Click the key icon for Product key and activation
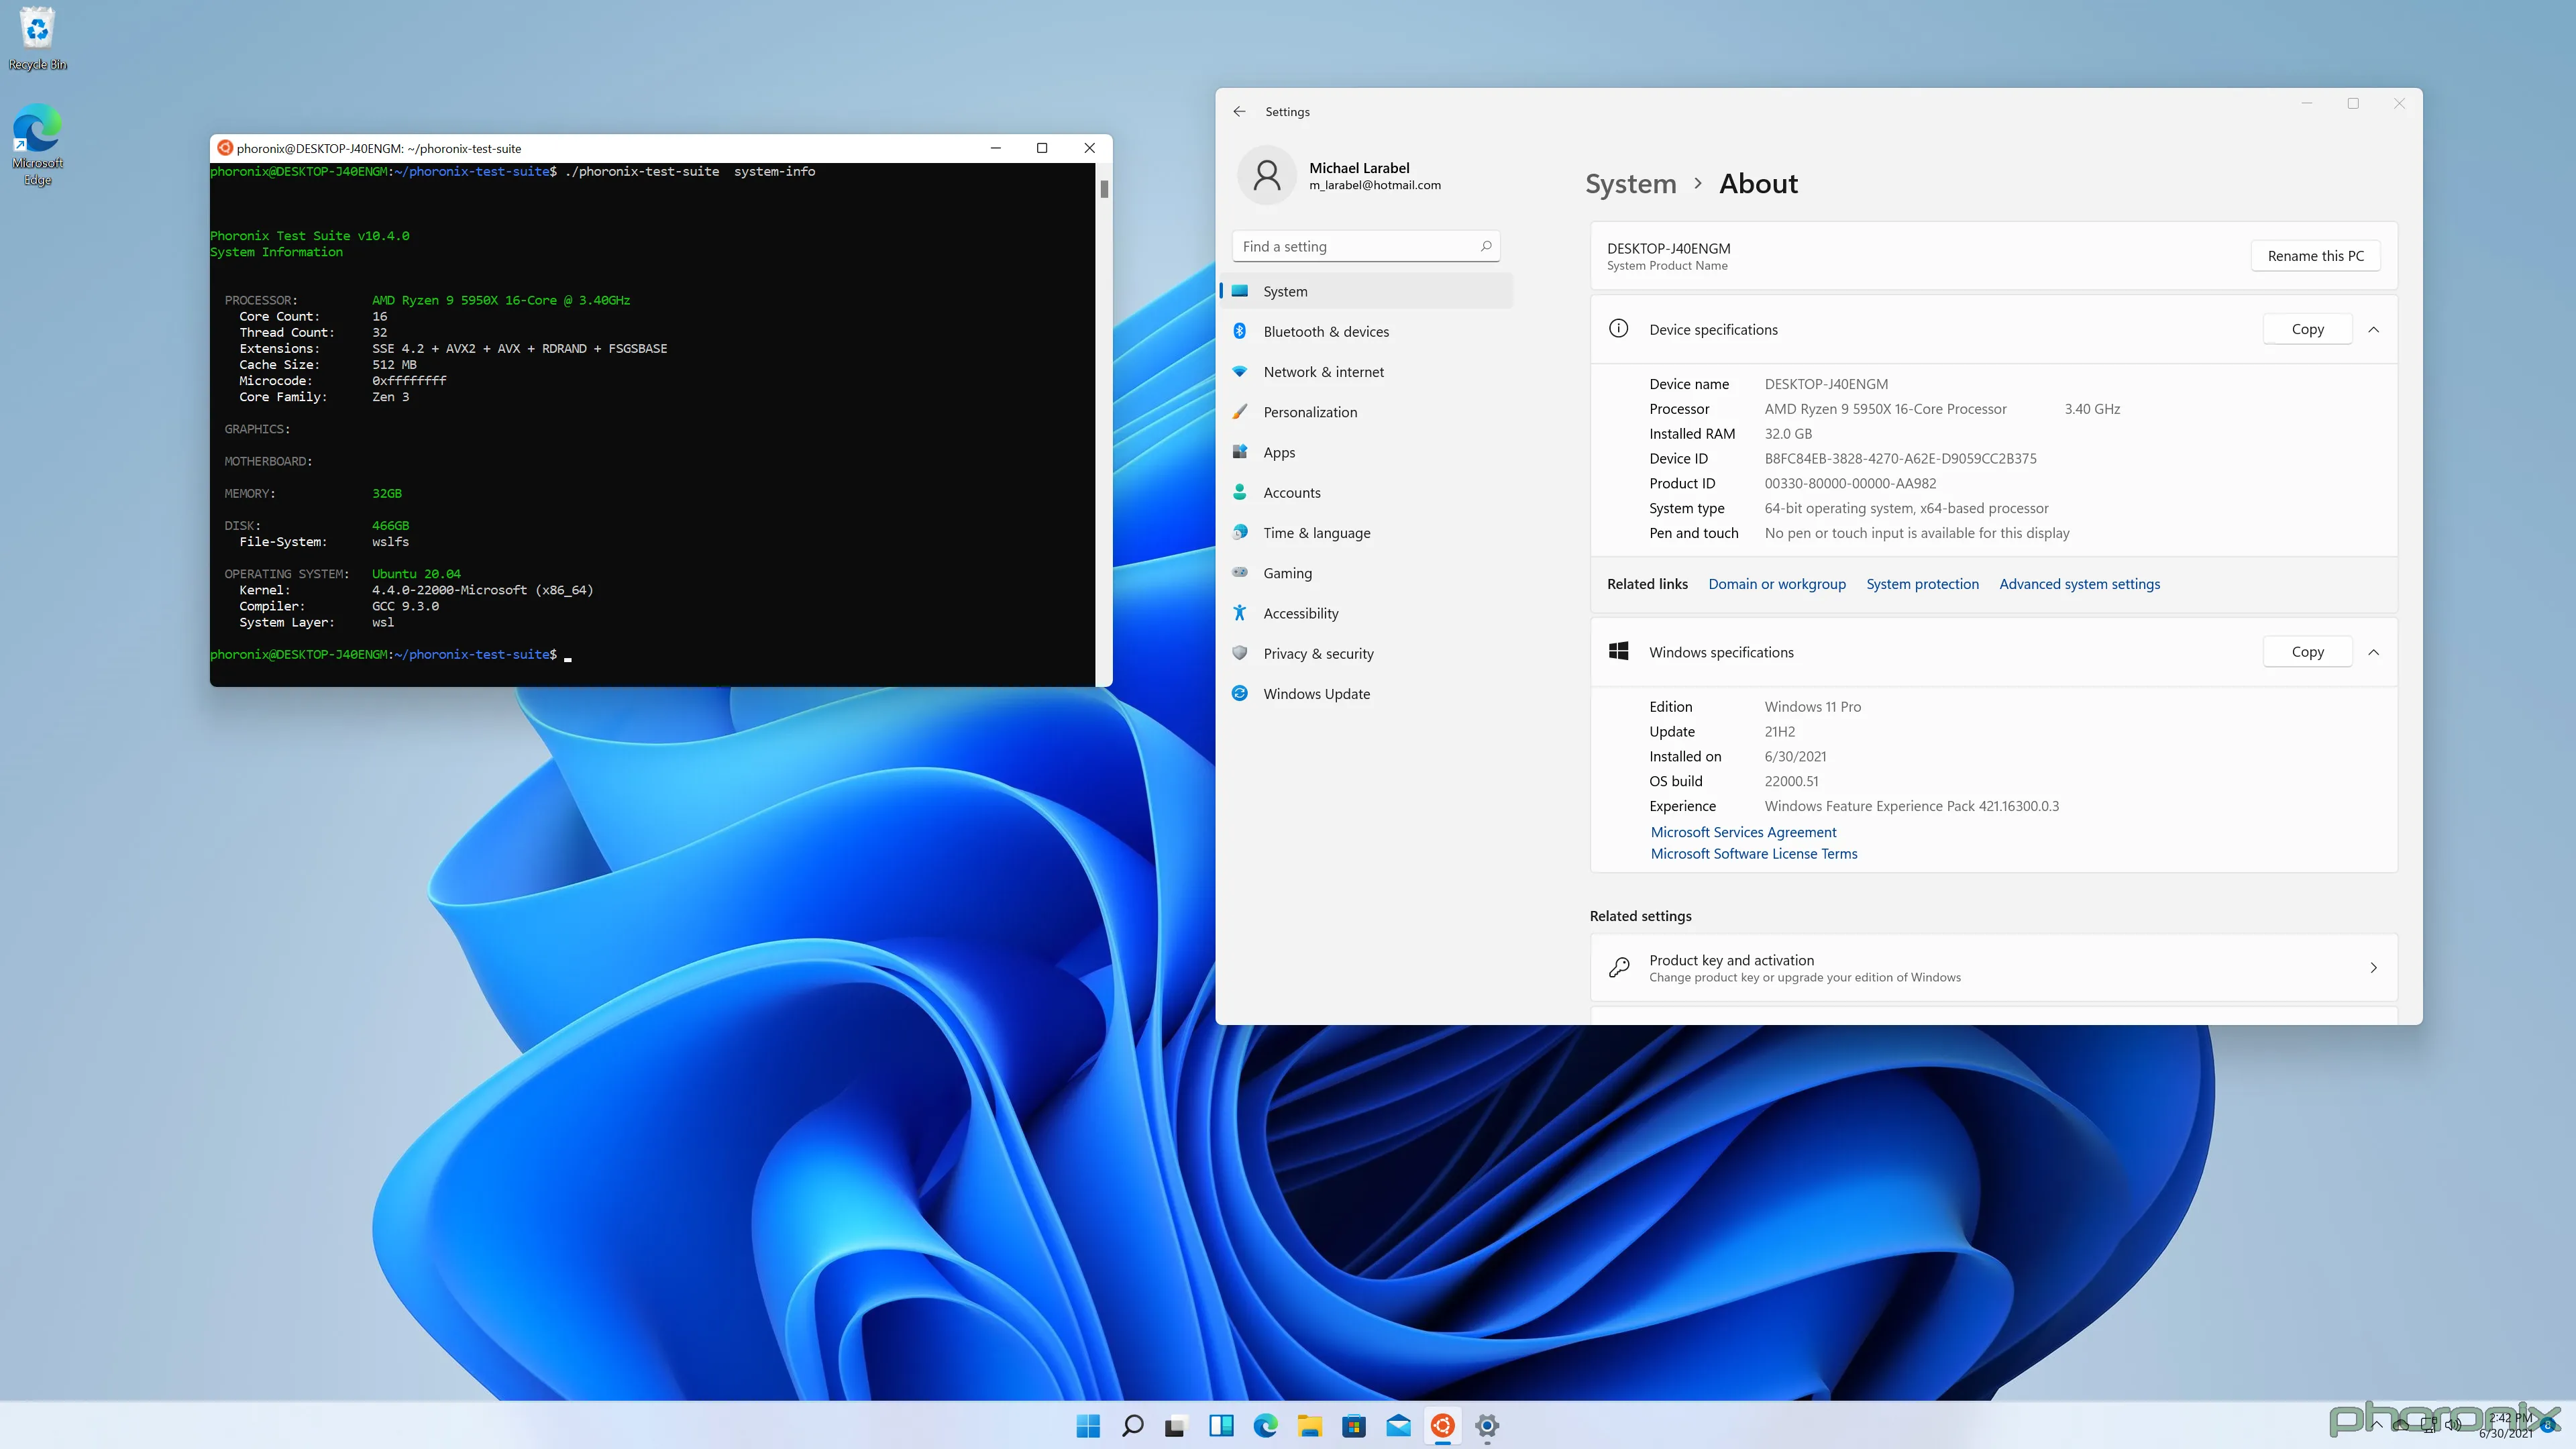The image size is (2576, 1449). pos(1619,968)
